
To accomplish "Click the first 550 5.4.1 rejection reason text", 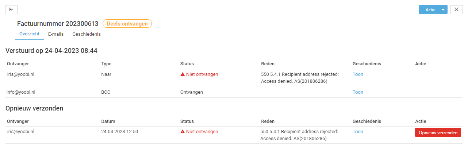I will coord(300,78).
